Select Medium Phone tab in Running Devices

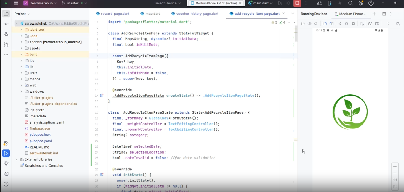pyautogui.click(x=351, y=14)
